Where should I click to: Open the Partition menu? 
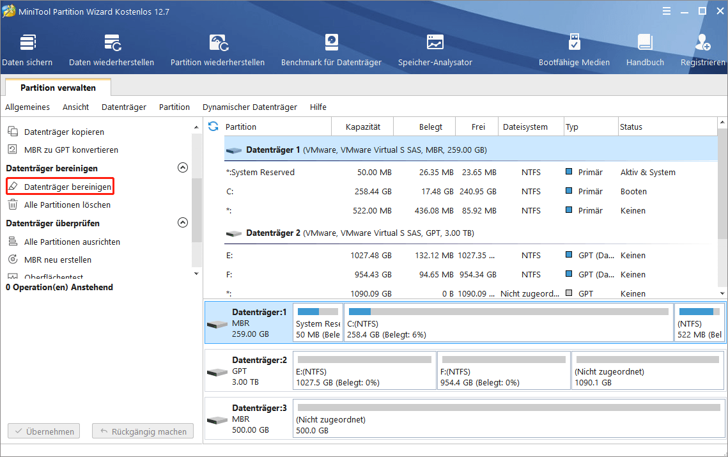174,107
